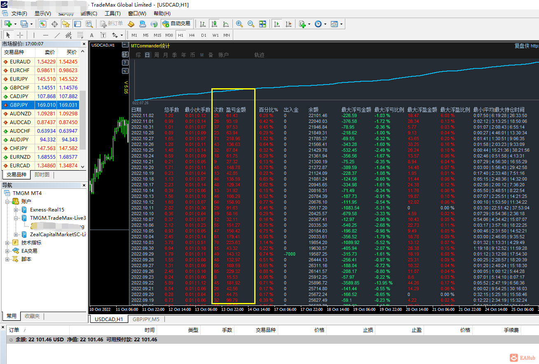Open the MetaEditor yellow book icon
This screenshot has height=364, width=539.
tap(131, 24)
